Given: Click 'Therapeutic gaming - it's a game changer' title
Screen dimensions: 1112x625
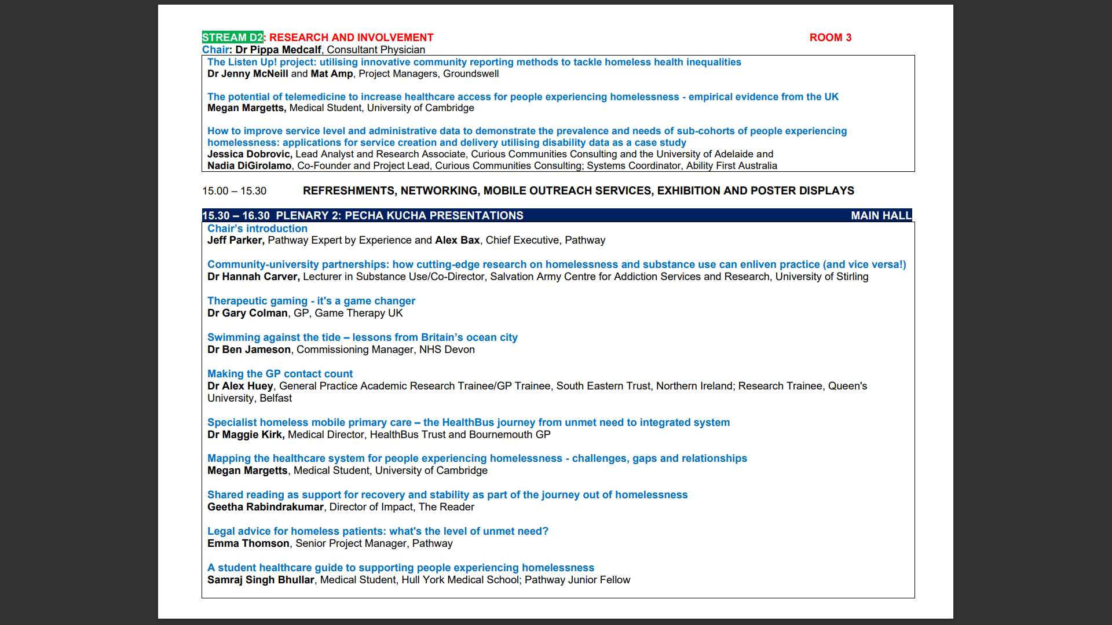Looking at the screenshot, I should [x=311, y=301].
